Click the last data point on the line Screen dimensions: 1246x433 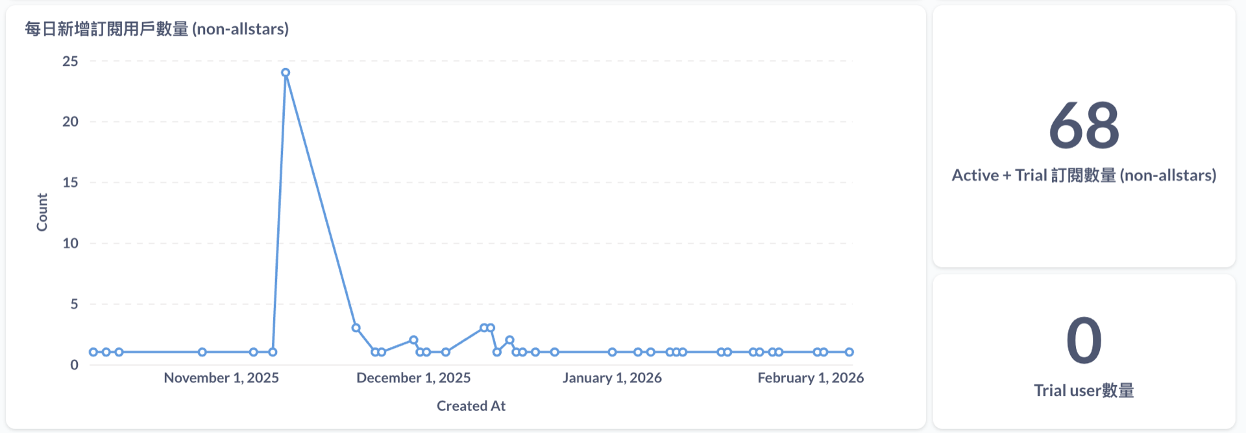[x=849, y=352]
